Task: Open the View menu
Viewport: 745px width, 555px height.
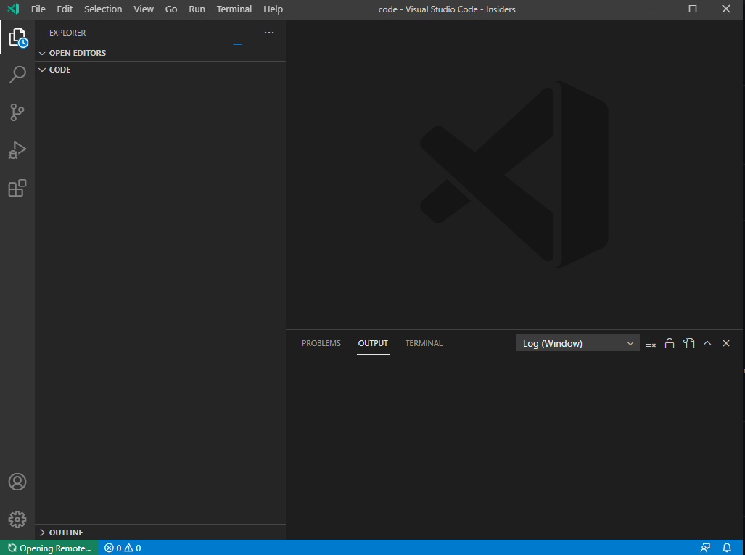Action: click(x=144, y=9)
